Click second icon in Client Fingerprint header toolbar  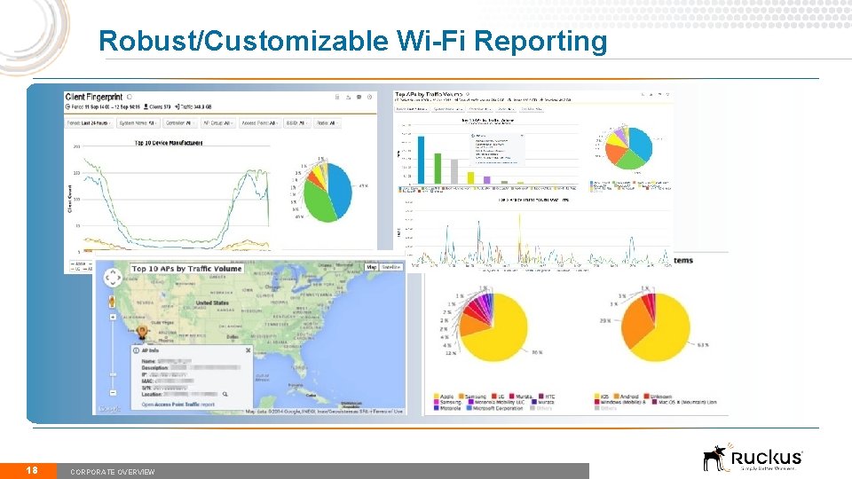(348, 98)
